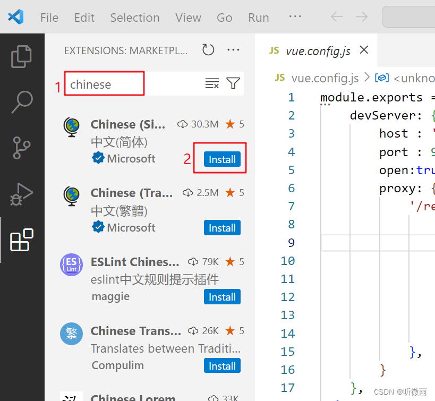Click 'devServer' on line 2
The image size is (435, 401).
pyautogui.click(x=382, y=115)
